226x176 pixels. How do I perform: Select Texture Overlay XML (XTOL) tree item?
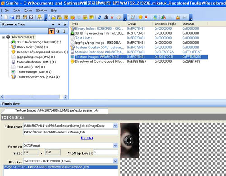point(38,77)
